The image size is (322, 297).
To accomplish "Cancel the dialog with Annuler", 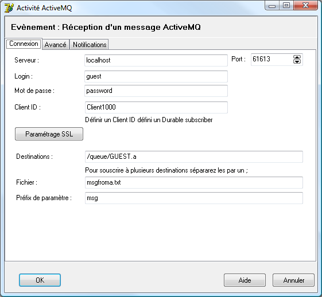I will [293, 280].
